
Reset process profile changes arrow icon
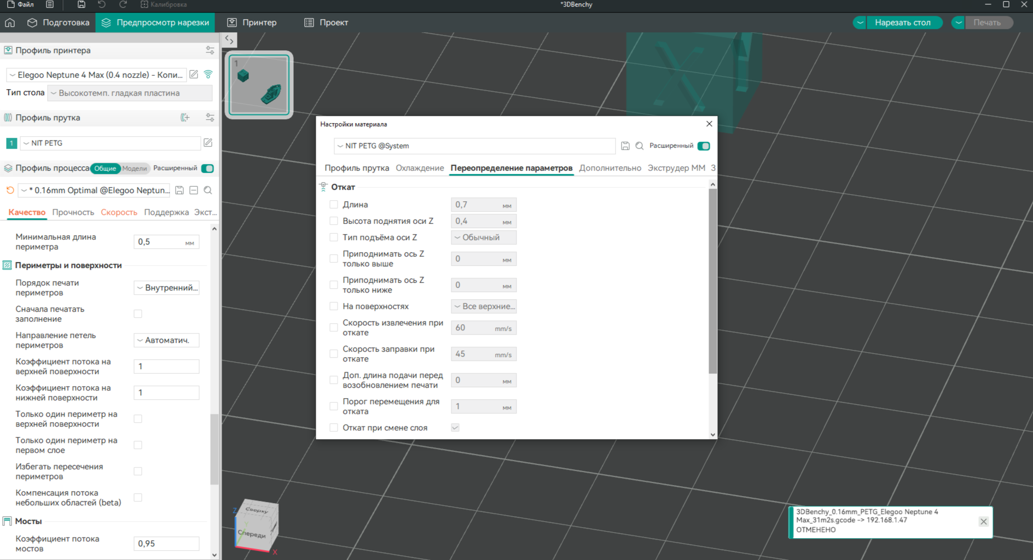coord(10,190)
